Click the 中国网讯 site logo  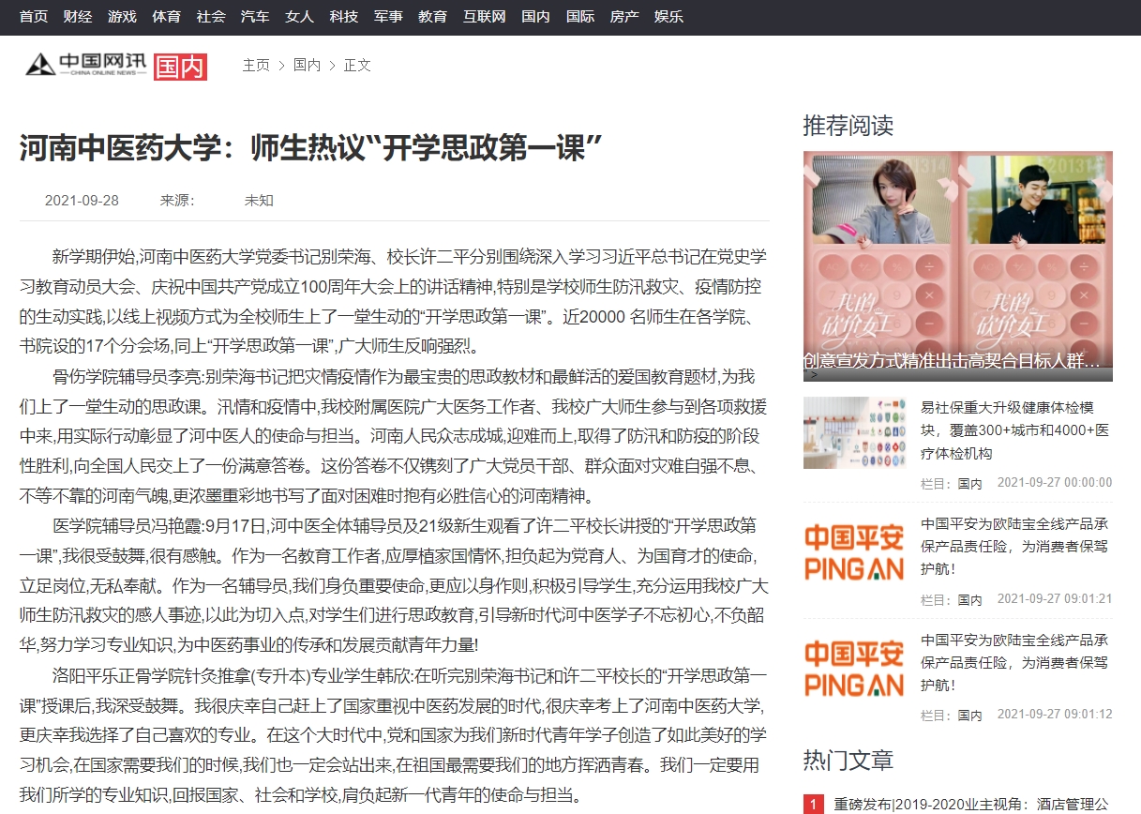tap(85, 65)
